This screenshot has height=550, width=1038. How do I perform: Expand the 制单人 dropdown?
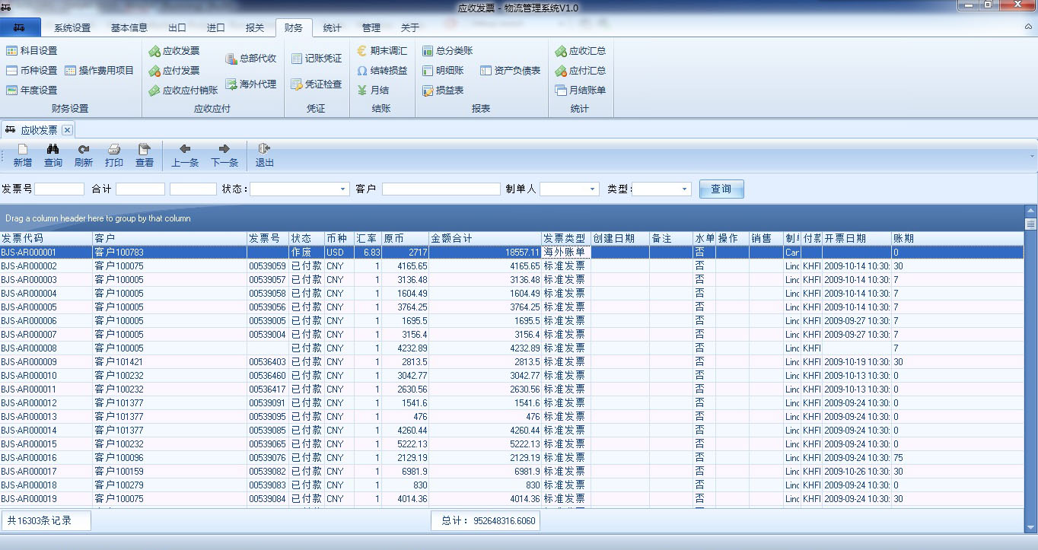tap(593, 189)
